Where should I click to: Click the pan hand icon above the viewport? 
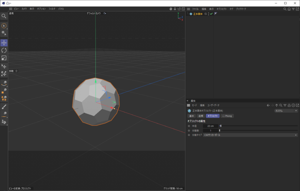[171, 9]
